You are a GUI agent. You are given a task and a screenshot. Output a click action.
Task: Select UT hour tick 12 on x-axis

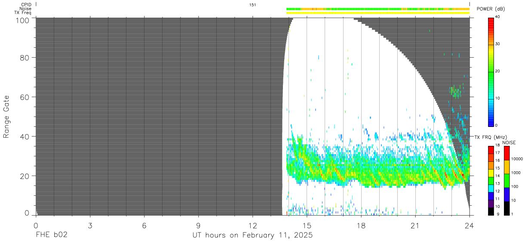[252, 225]
